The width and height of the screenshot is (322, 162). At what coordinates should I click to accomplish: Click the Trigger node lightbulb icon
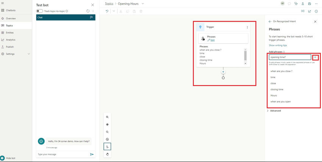click(x=200, y=27)
